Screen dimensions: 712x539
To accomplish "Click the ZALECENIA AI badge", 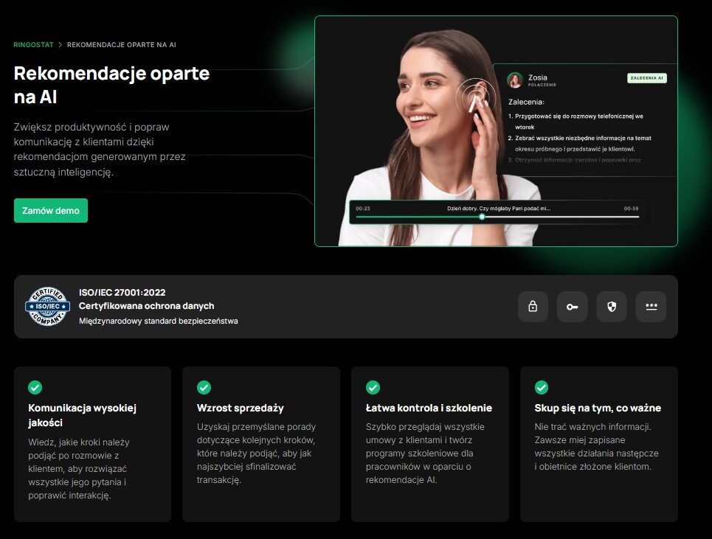I will (x=646, y=78).
